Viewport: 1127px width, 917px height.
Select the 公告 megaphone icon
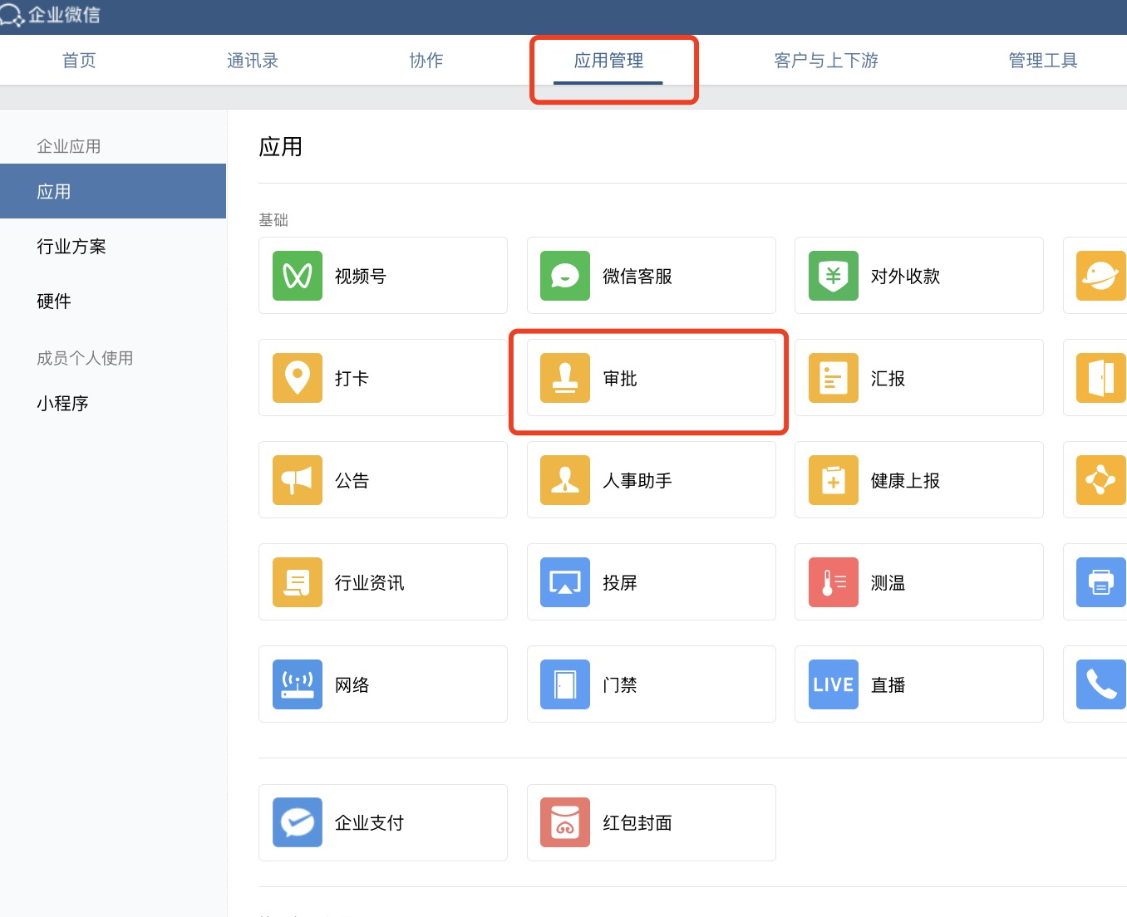coord(298,480)
